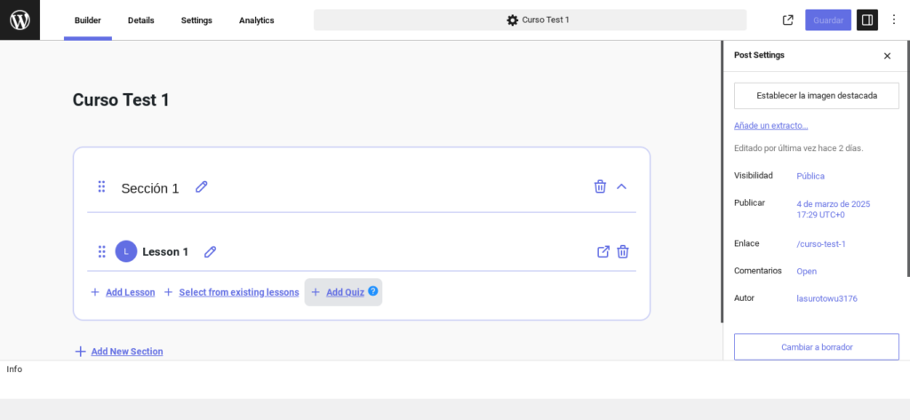Click Establecer la imagen destacada button

[817, 96]
